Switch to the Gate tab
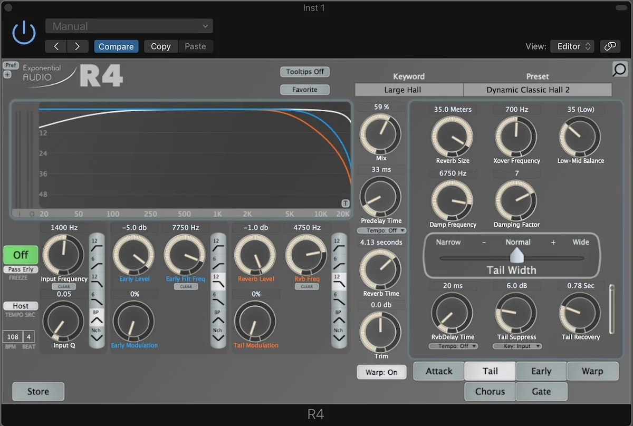 (x=541, y=392)
